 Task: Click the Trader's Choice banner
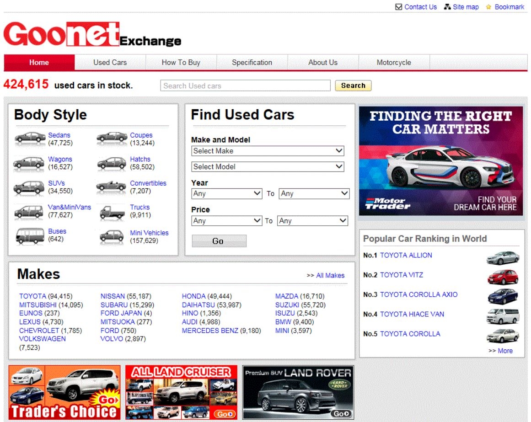tap(64, 392)
